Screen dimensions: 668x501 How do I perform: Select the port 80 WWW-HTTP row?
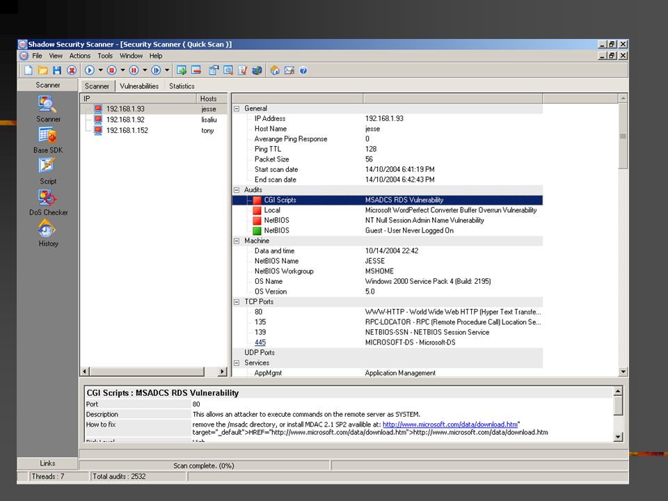(x=388, y=312)
